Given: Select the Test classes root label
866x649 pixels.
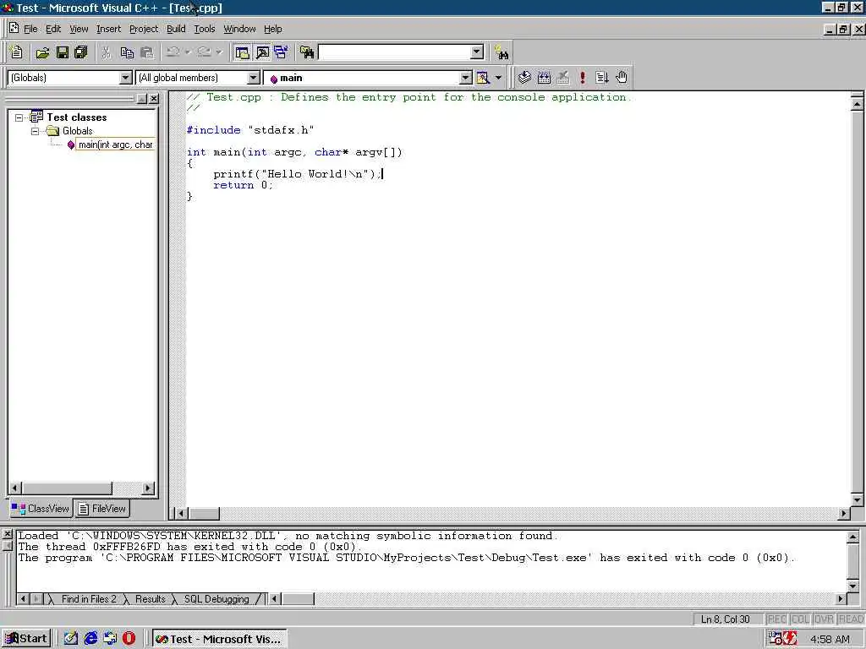Looking at the screenshot, I should click(x=77, y=117).
